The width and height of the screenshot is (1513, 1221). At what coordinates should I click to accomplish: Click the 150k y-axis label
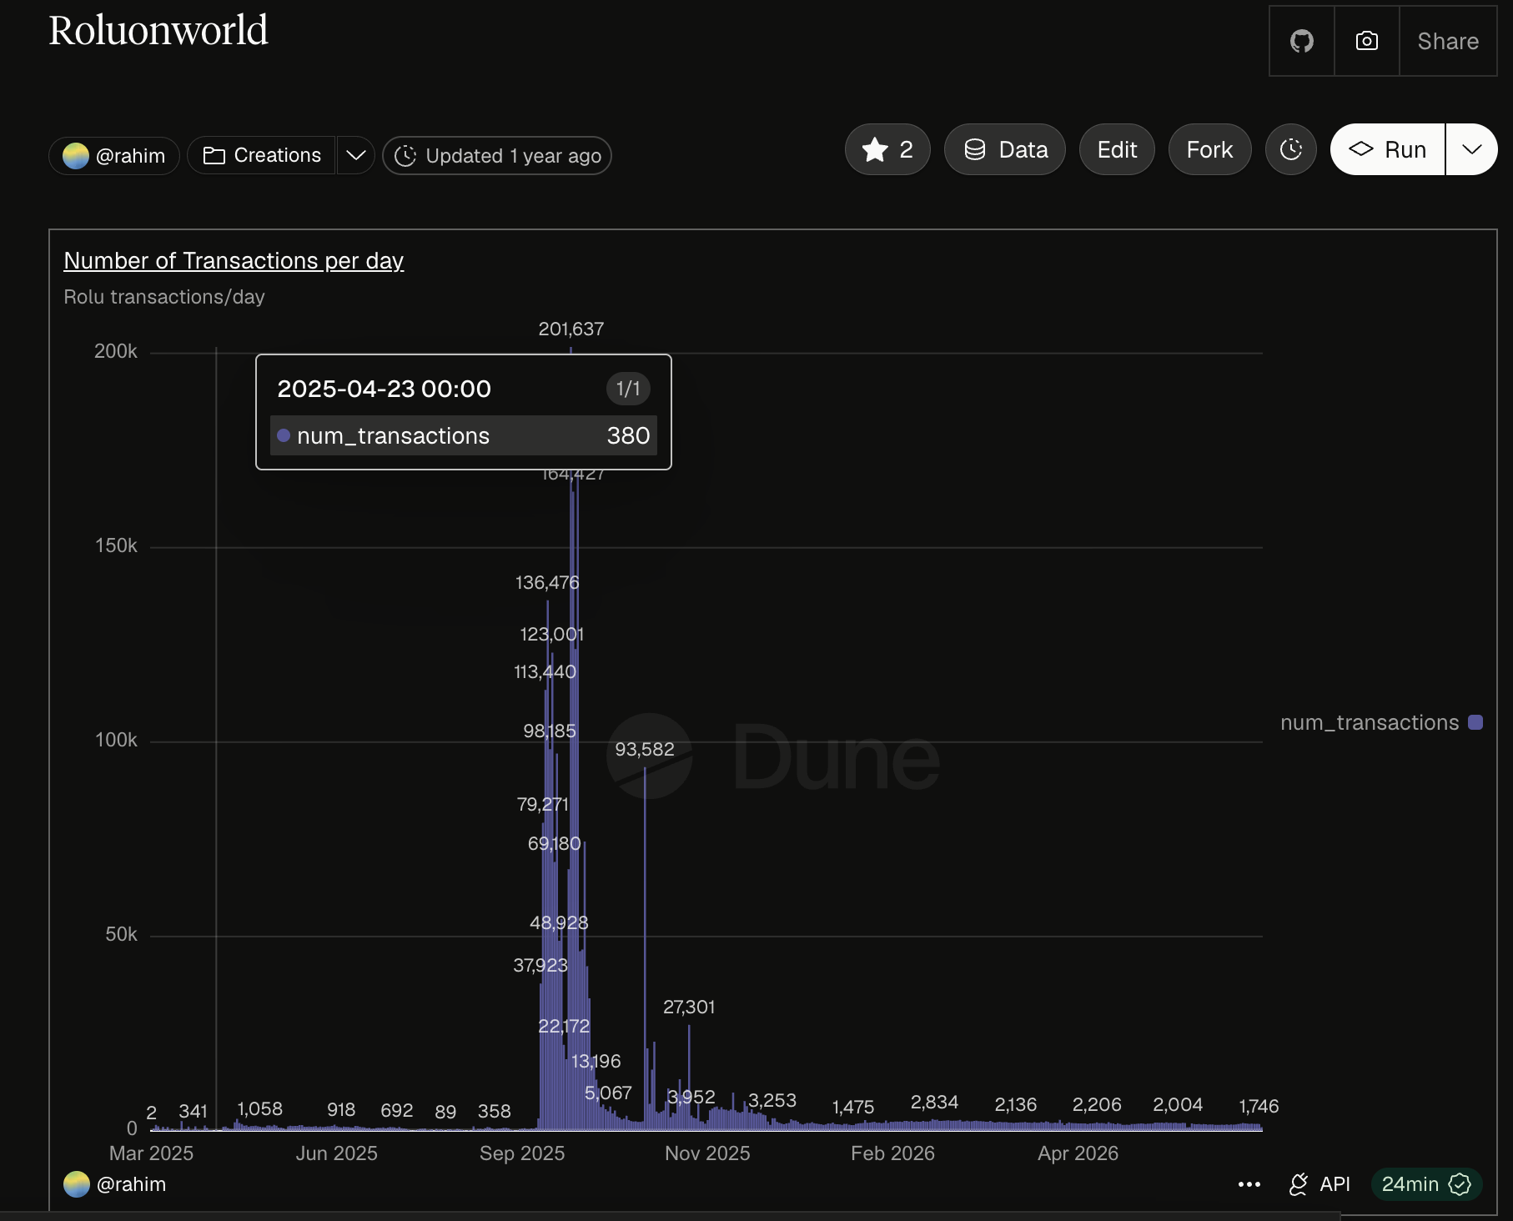116,545
